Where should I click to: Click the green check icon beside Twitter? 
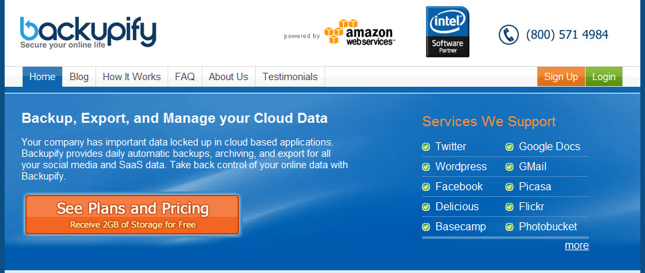pos(426,147)
